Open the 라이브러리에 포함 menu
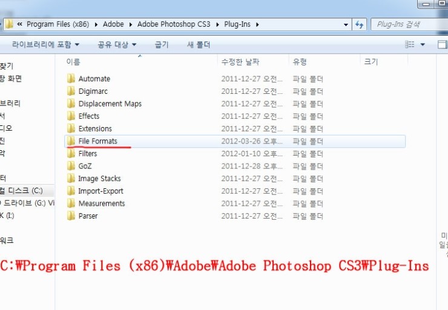 point(42,45)
